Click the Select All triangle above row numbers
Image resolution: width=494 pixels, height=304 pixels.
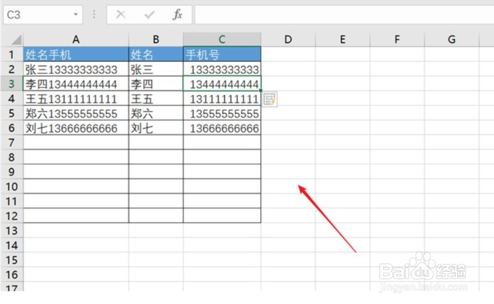coord(15,39)
